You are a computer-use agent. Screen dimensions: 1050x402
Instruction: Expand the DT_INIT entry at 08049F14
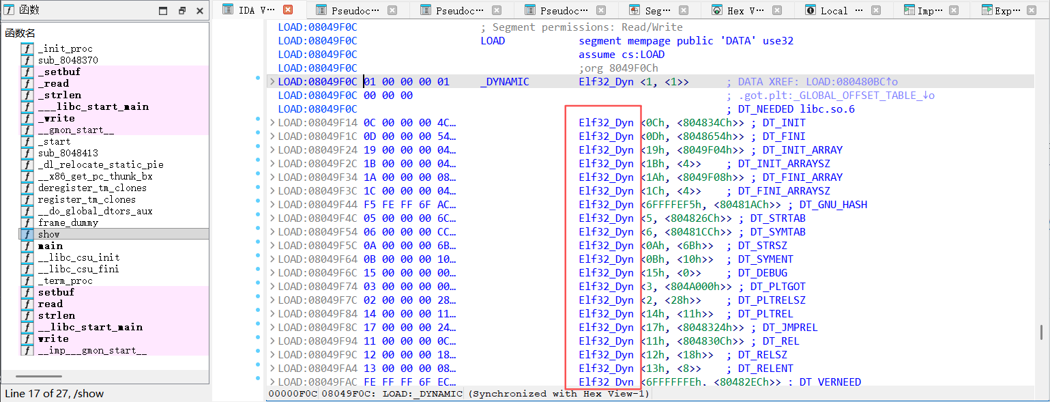point(273,123)
